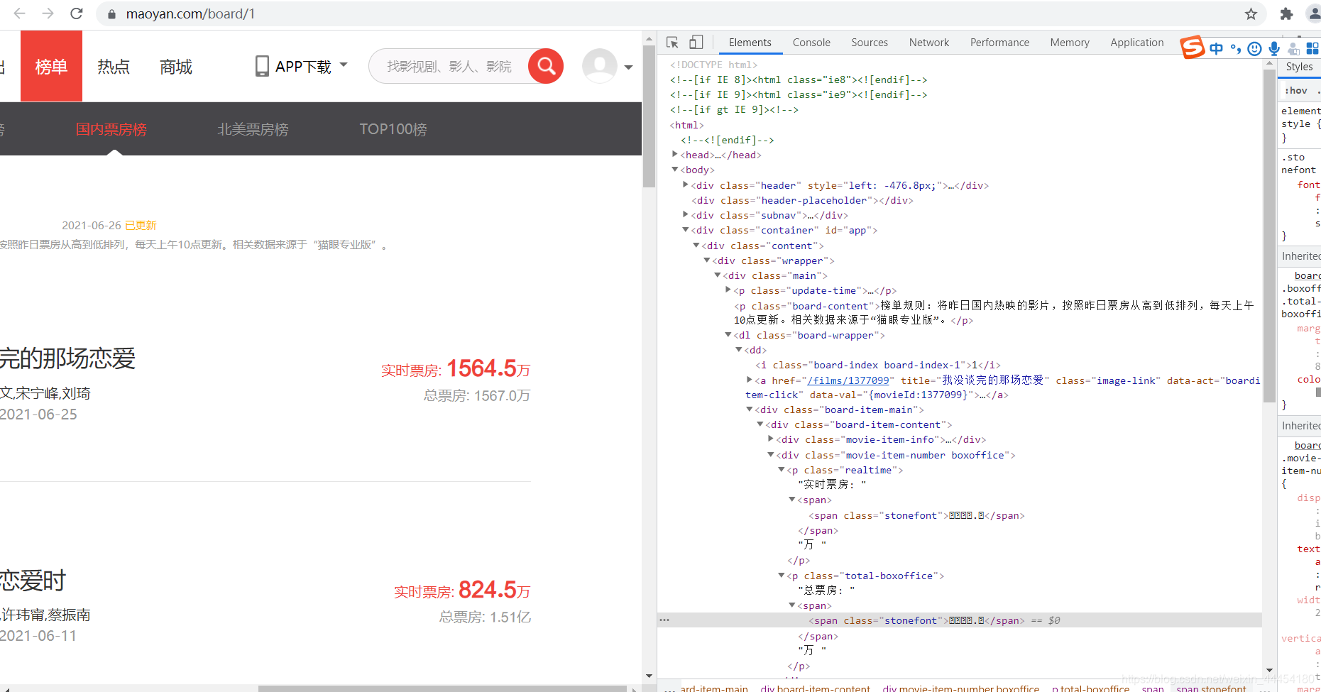The width and height of the screenshot is (1321, 692).
Task: Click the red search magnifier button
Action: tap(546, 66)
